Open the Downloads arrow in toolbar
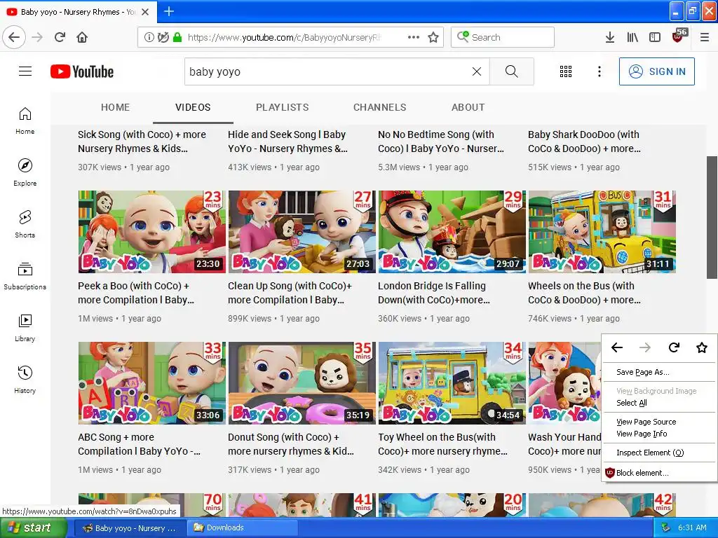 pyautogui.click(x=609, y=37)
